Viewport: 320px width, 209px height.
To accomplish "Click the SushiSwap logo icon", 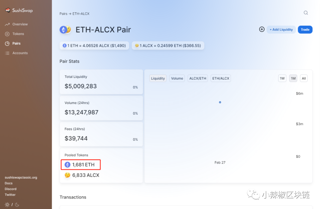I will [8, 10].
